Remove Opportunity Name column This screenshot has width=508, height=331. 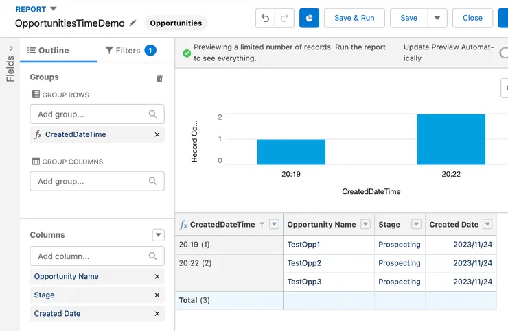[157, 277]
